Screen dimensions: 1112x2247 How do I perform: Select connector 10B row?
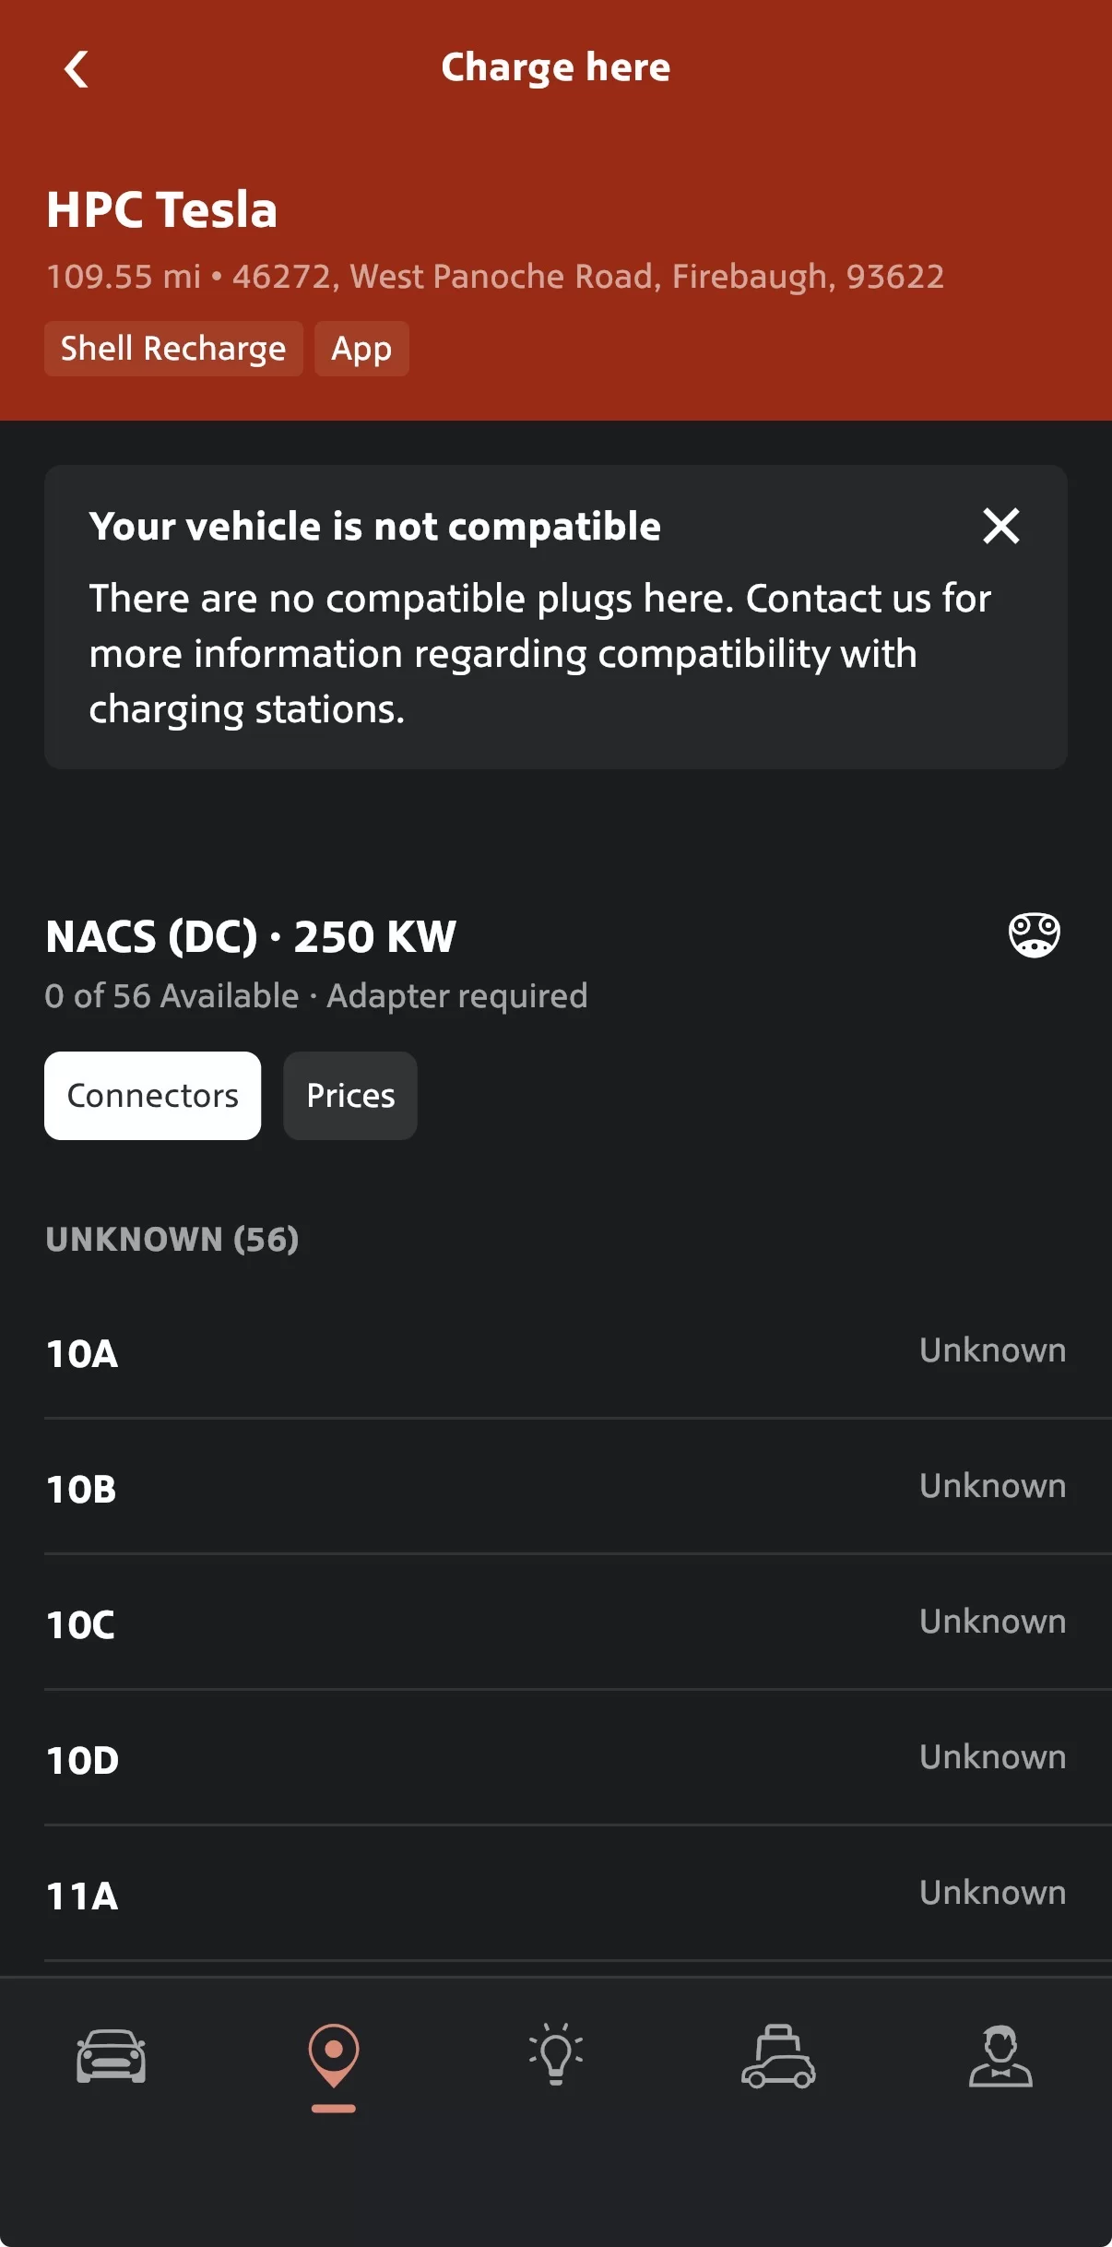pyautogui.click(x=556, y=1488)
